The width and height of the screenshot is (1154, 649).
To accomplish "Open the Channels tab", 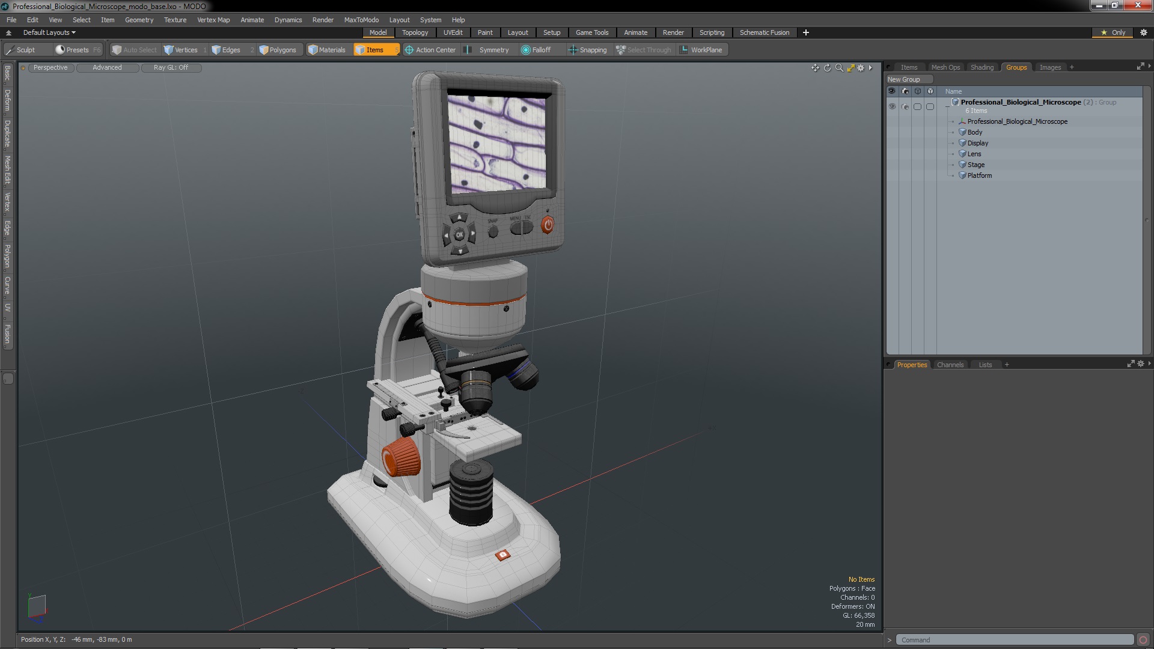I will click(x=950, y=365).
